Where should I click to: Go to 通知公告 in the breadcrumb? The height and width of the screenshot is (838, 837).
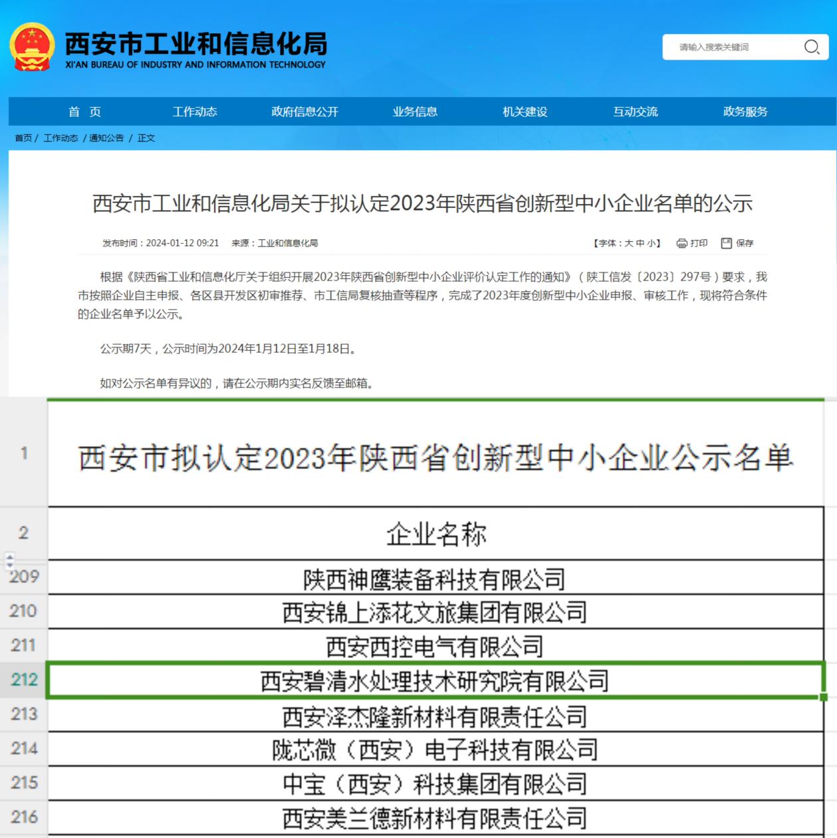coord(106,138)
